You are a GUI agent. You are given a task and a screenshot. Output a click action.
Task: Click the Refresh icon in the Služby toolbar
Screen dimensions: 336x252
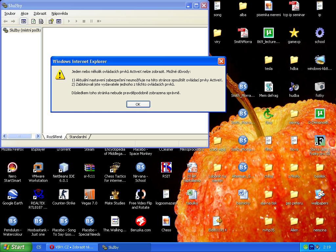click(33, 21)
